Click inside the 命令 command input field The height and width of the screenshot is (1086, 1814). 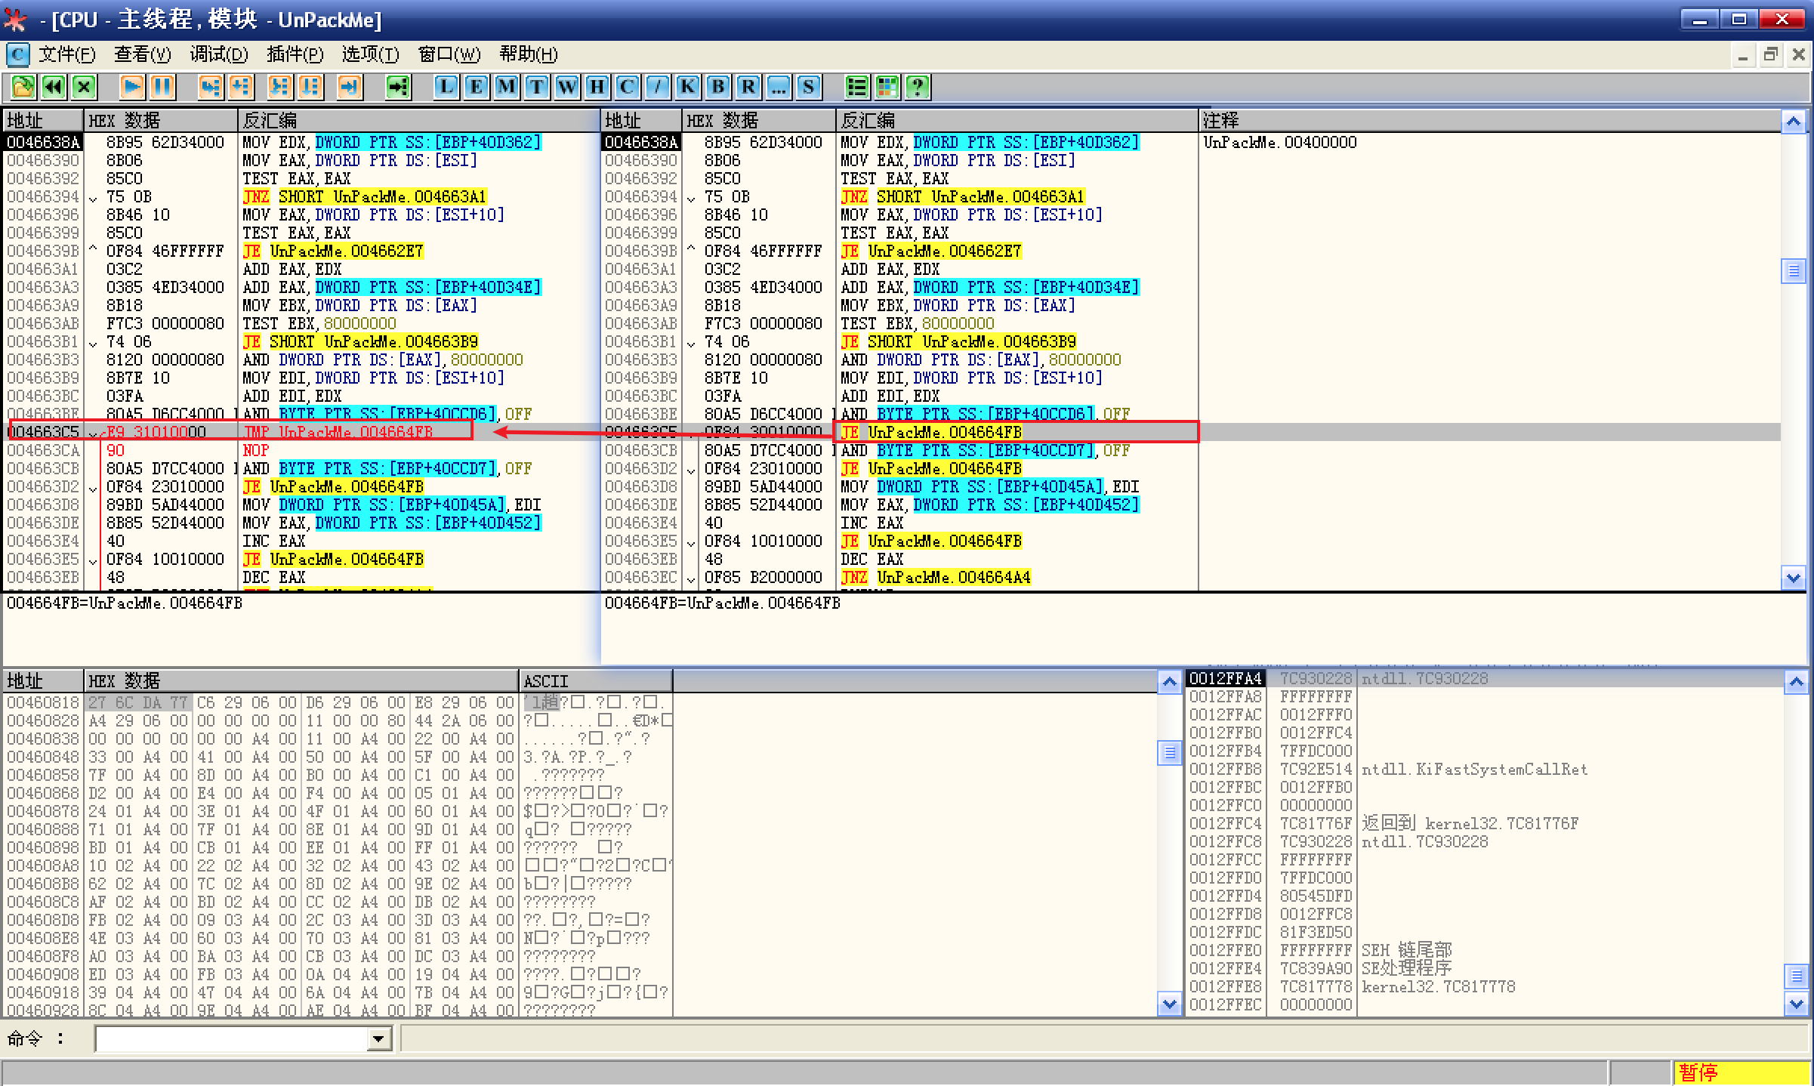[x=230, y=1039]
